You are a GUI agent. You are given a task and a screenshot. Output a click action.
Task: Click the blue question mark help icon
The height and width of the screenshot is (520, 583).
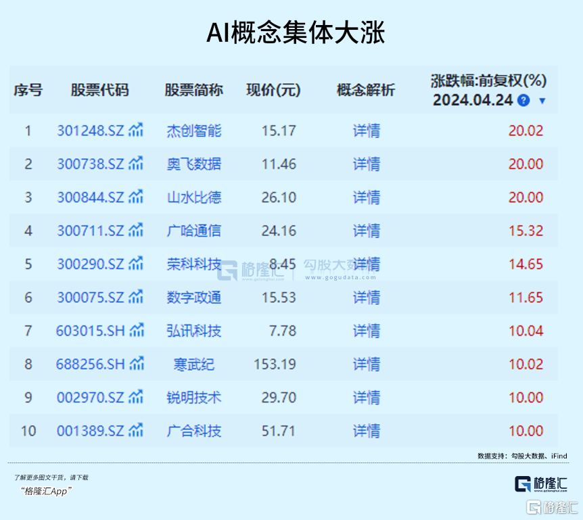[523, 100]
